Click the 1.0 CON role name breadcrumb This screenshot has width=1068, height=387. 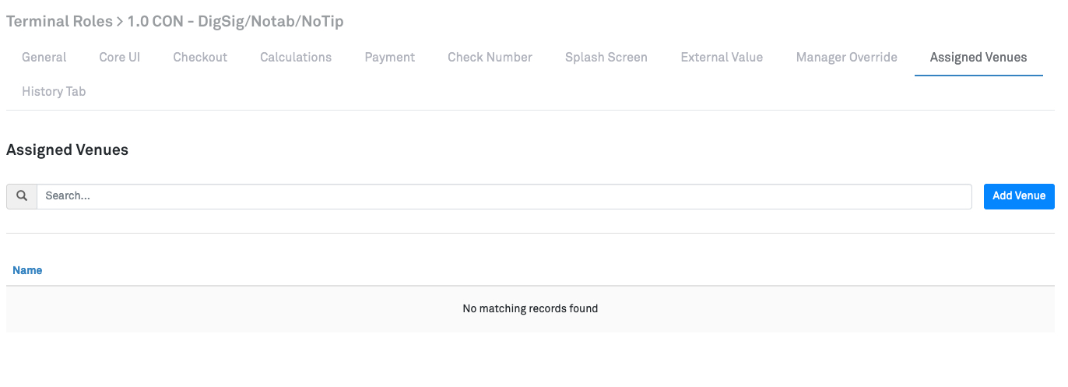[x=236, y=22]
